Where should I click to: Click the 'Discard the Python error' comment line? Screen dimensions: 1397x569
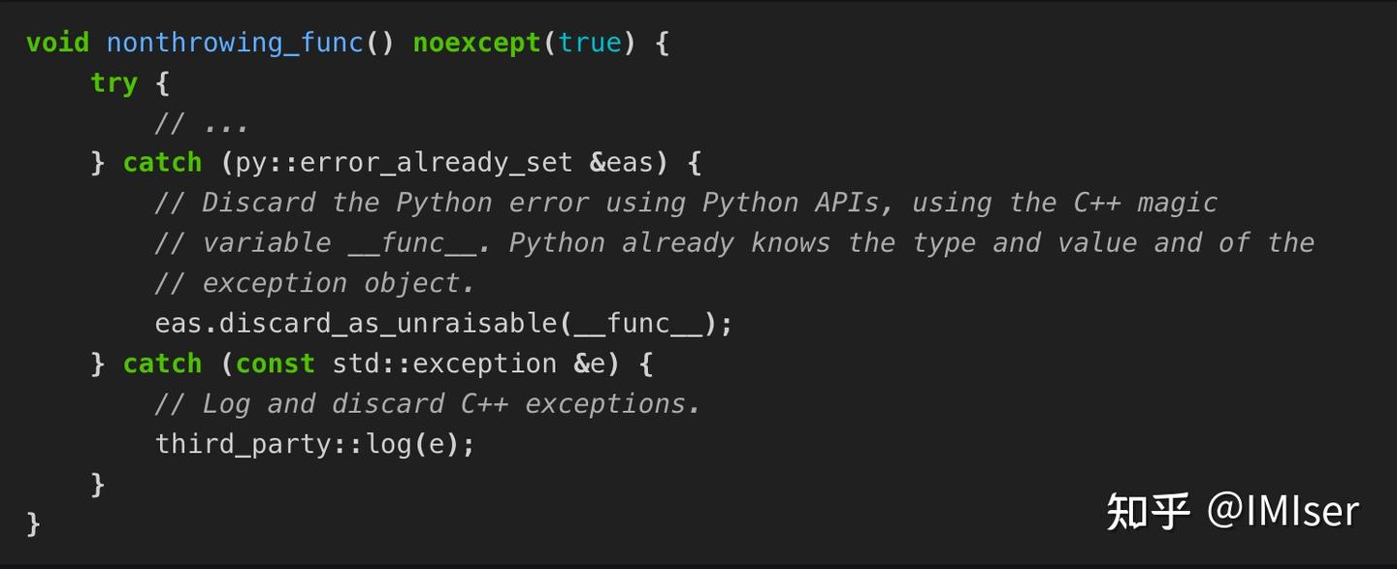pyautogui.click(x=686, y=204)
